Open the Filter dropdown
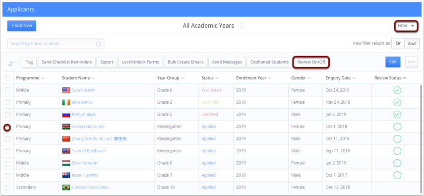Image resolution: width=424 pixels, height=196 pixels. tap(406, 26)
